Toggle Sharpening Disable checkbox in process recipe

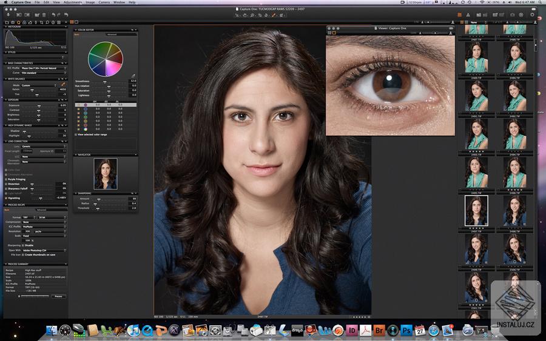pos(23,245)
